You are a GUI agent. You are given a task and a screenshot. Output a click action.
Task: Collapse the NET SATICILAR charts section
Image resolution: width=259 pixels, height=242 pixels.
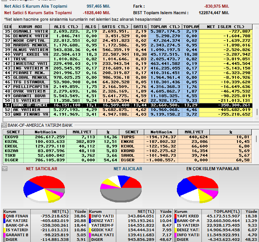point(5,169)
